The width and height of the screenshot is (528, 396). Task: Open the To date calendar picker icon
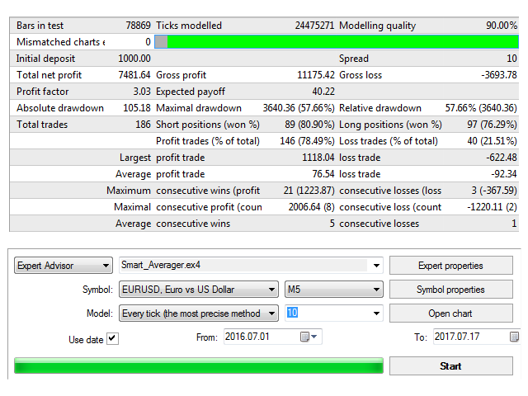pyautogui.click(x=514, y=337)
